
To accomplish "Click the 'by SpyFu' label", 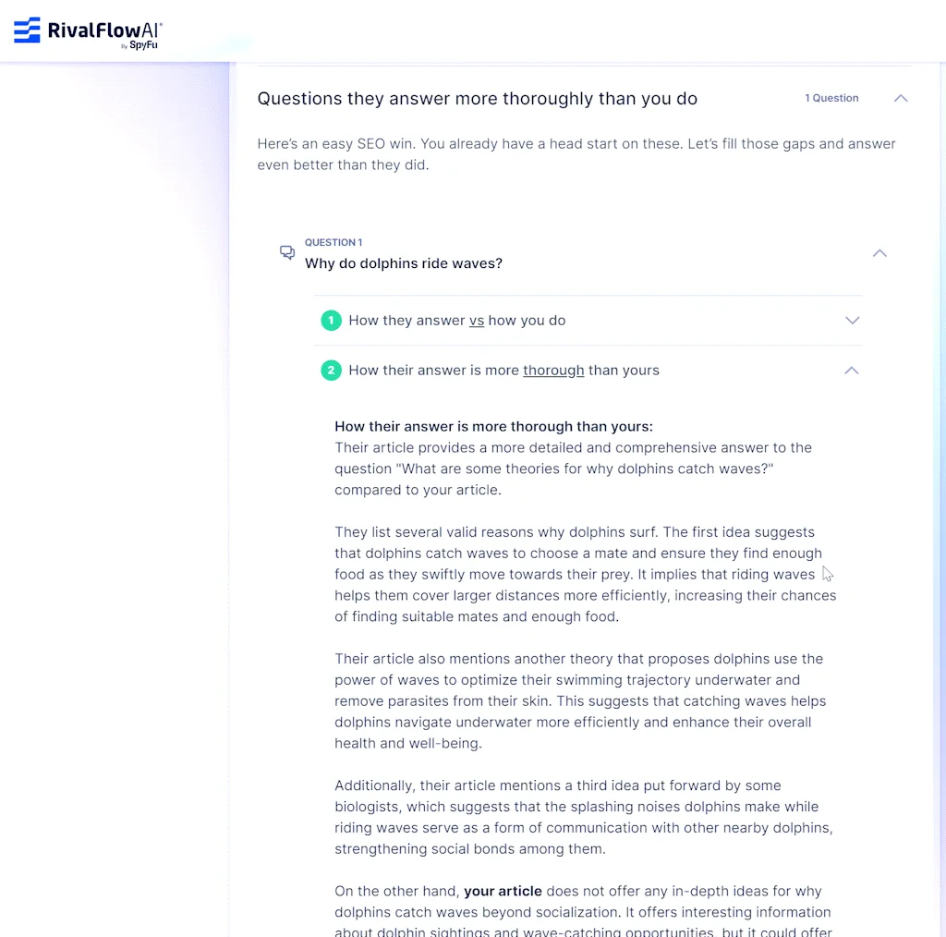I will click(139, 45).
